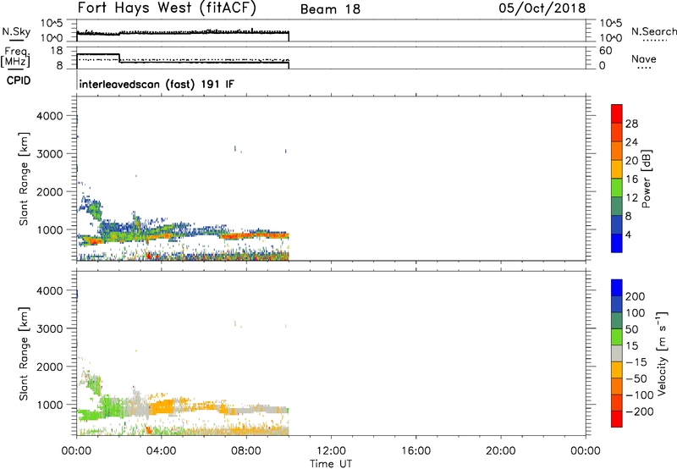The image size is (677, 469).
Task: Click "Slant Range [km]" label of power panel
Action: point(24,179)
